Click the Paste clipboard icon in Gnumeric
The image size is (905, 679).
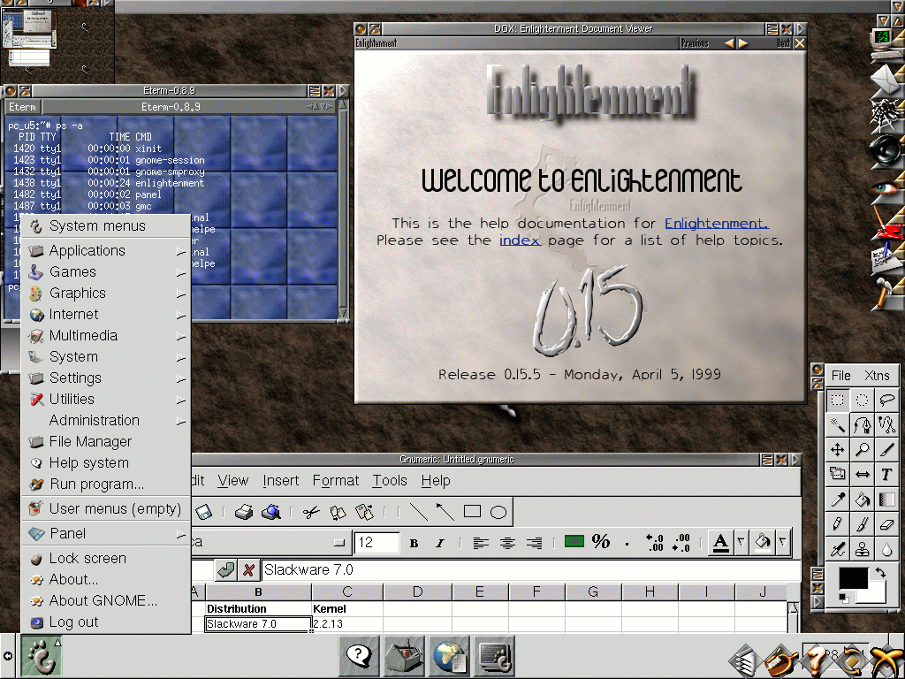[365, 512]
